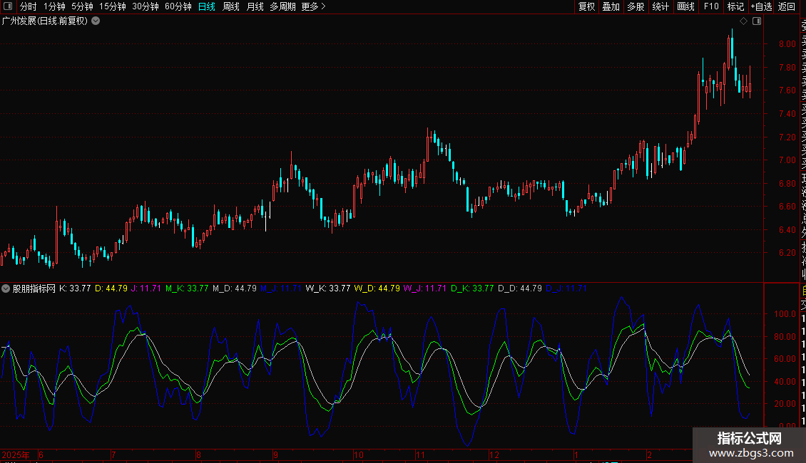Select the 60分钟 period tab
The height and width of the screenshot is (463, 806).
[178, 6]
